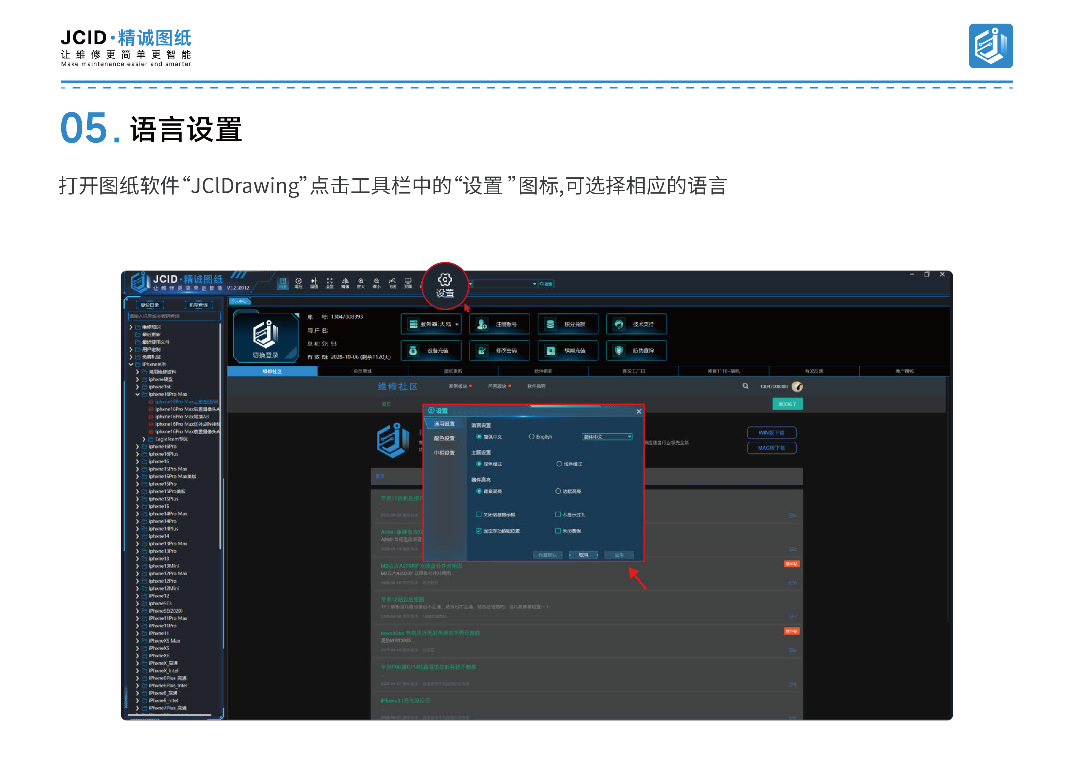Click the user avatar beside 13047008393

pos(797,387)
